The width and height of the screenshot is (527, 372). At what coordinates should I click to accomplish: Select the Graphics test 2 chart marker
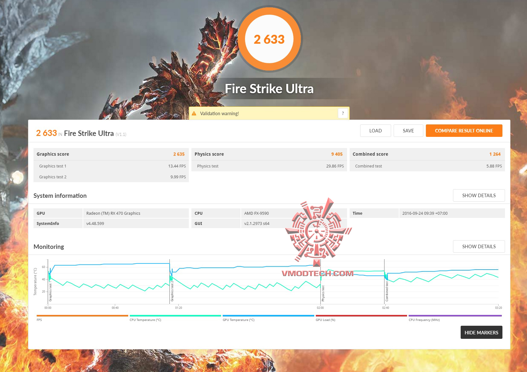click(x=172, y=291)
